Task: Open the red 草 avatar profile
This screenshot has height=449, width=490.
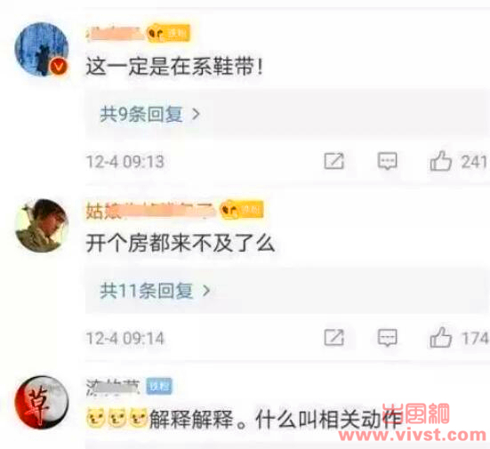Action: pyautogui.click(x=42, y=402)
